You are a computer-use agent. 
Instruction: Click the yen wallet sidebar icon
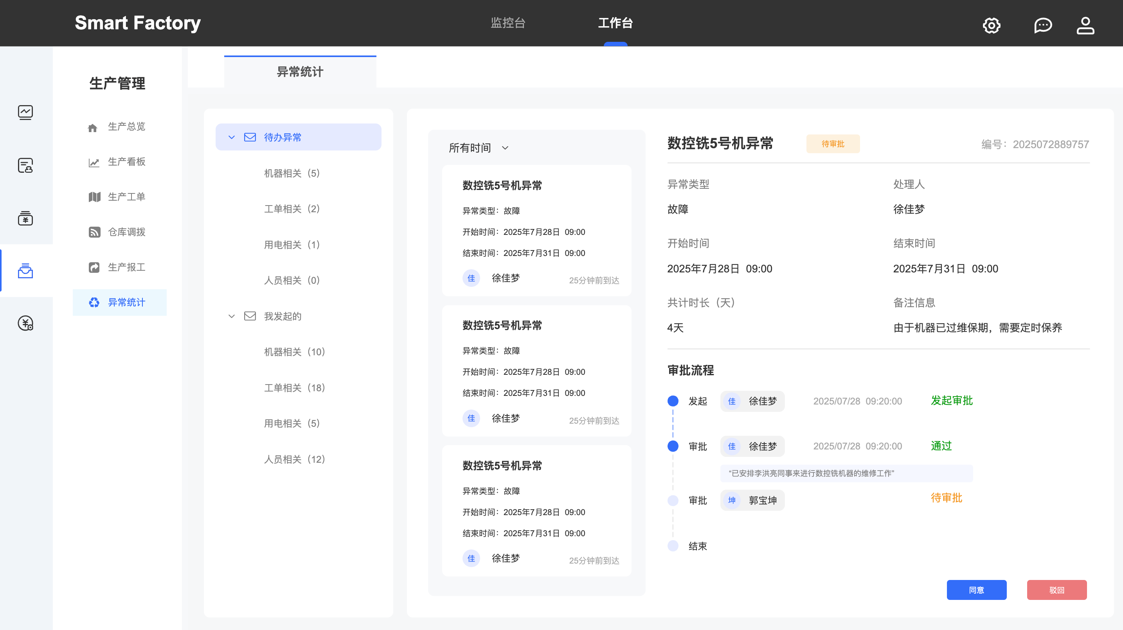point(25,218)
